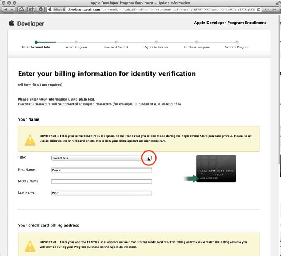Open iCloud tabs cloud icon

tap(21, 9)
